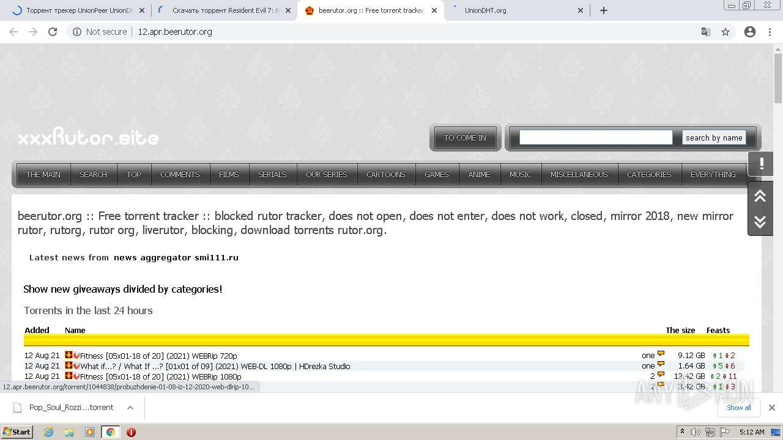This screenshot has height=440, width=783.
Task: Bookmark this page with the star icon
Action: tap(725, 32)
